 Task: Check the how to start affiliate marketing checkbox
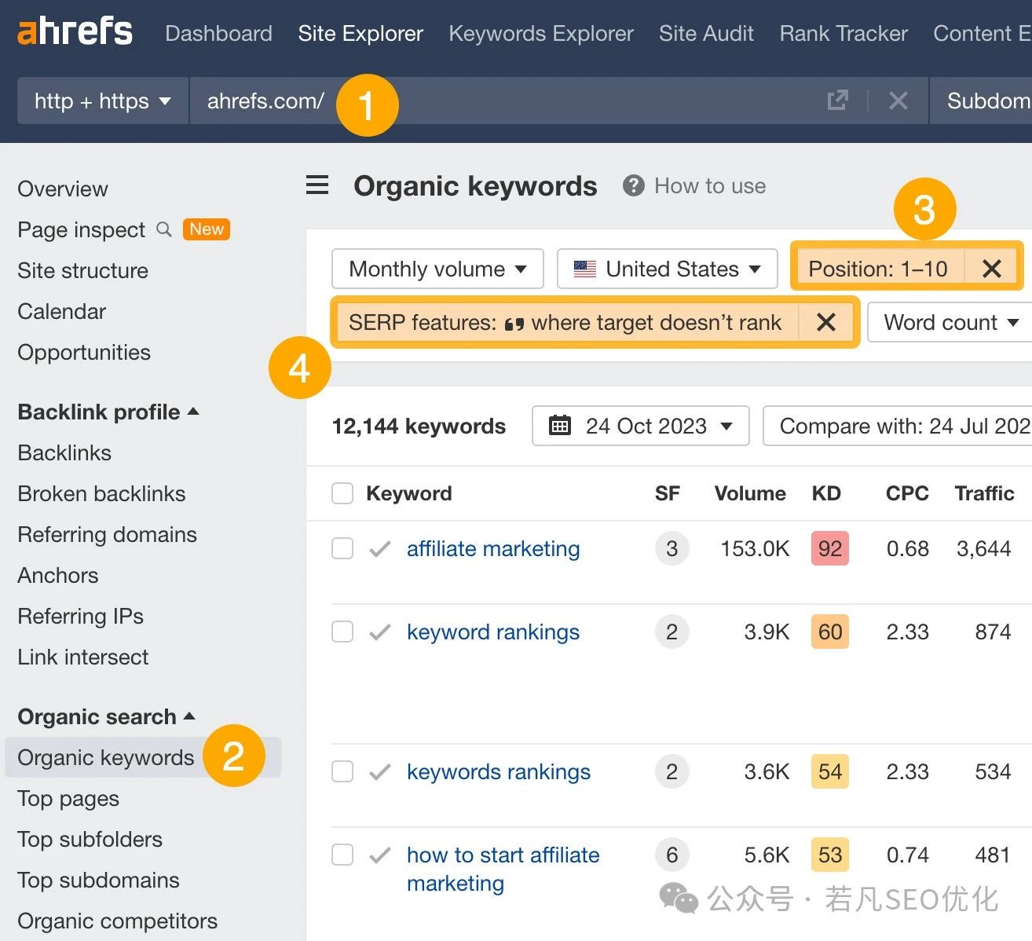click(x=342, y=855)
